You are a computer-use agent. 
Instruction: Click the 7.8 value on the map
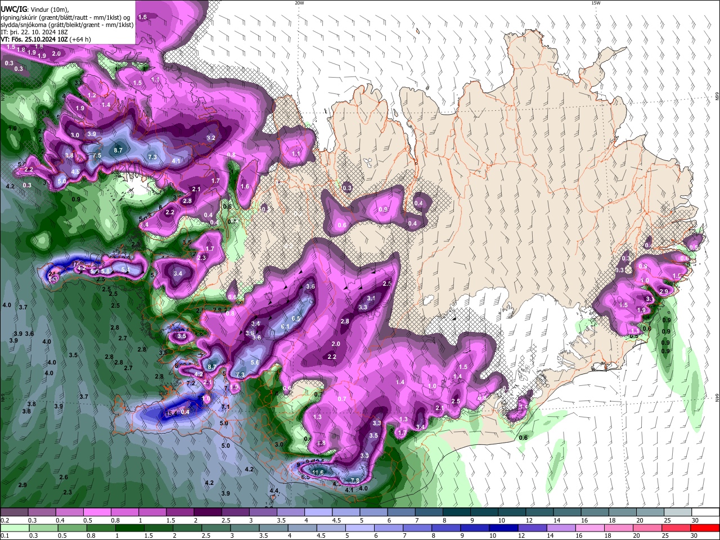tap(355, 480)
